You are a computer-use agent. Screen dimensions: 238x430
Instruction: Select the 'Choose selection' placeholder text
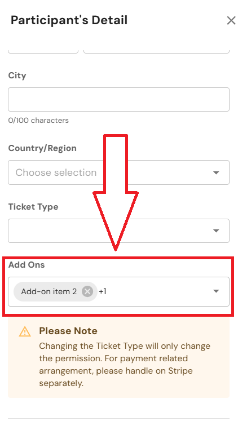(x=56, y=172)
